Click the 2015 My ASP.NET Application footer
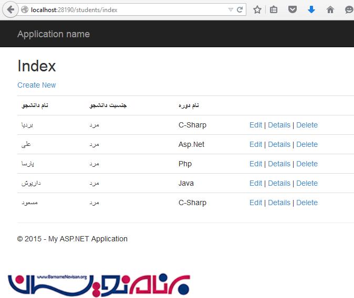Viewport: 354px width, 298px height. point(72,239)
